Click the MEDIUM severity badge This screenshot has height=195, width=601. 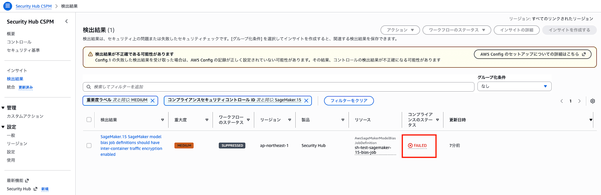coord(184,146)
